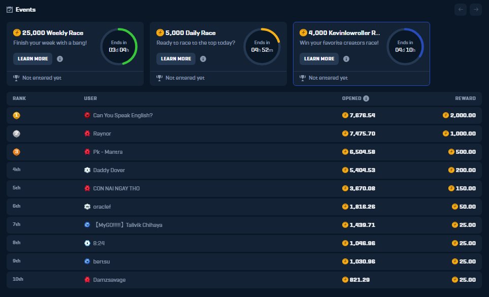This screenshot has height=297, width=489.
Task: Click avatar badge next to Raynor
Action: tap(87, 134)
